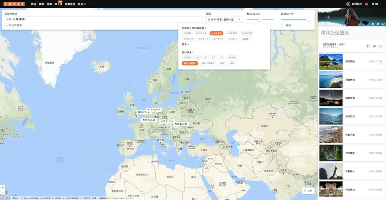Open the 時裝勝地 inspiration card
This screenshot has height=200, width=386.
352,189
